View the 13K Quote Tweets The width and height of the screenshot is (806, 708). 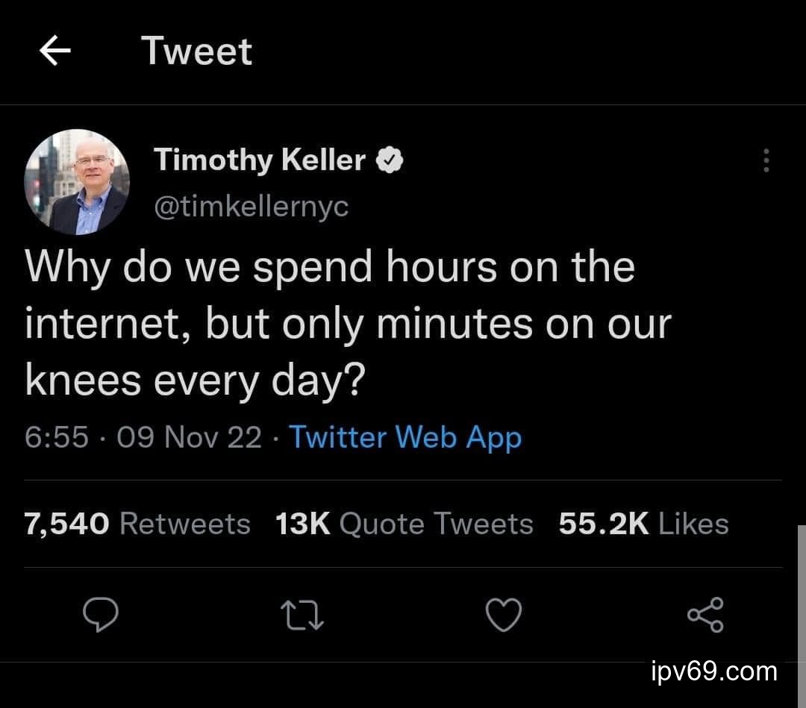tap(404, 524)
